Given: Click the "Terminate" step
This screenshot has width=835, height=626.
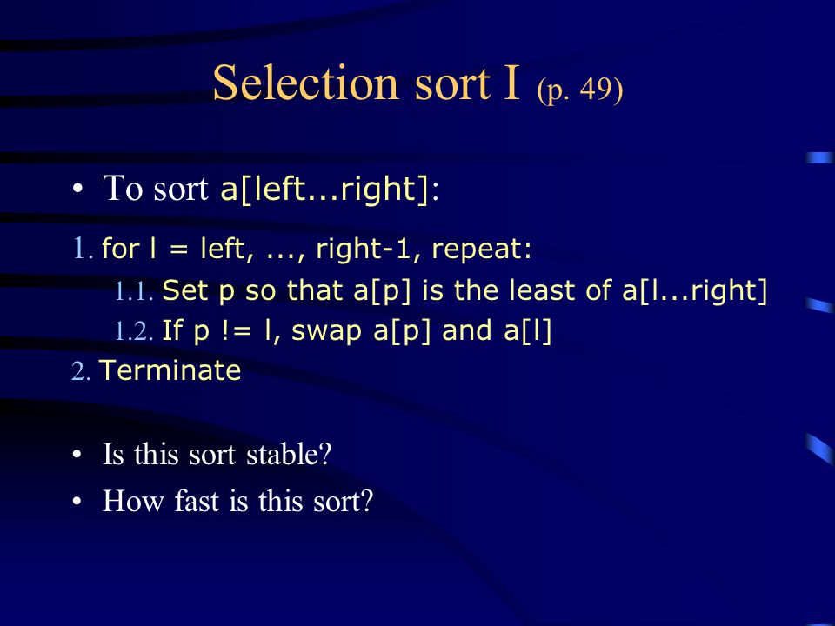Looking at the screenshot, I should point(170,370).
